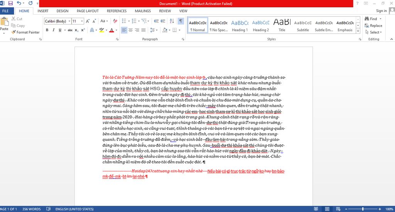The width and height of the screenshot is (395, 212).
Task: Expand the borders dropdown
Action: coord(179,30)
